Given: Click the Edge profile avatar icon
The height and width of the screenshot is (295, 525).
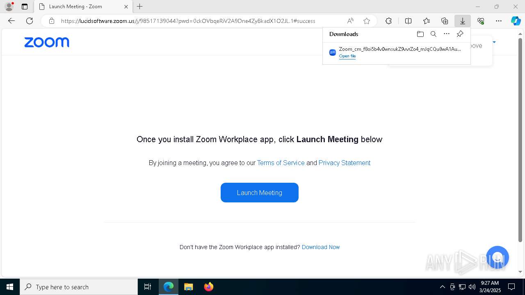Looking at the screenshot, I should (9, 7).
